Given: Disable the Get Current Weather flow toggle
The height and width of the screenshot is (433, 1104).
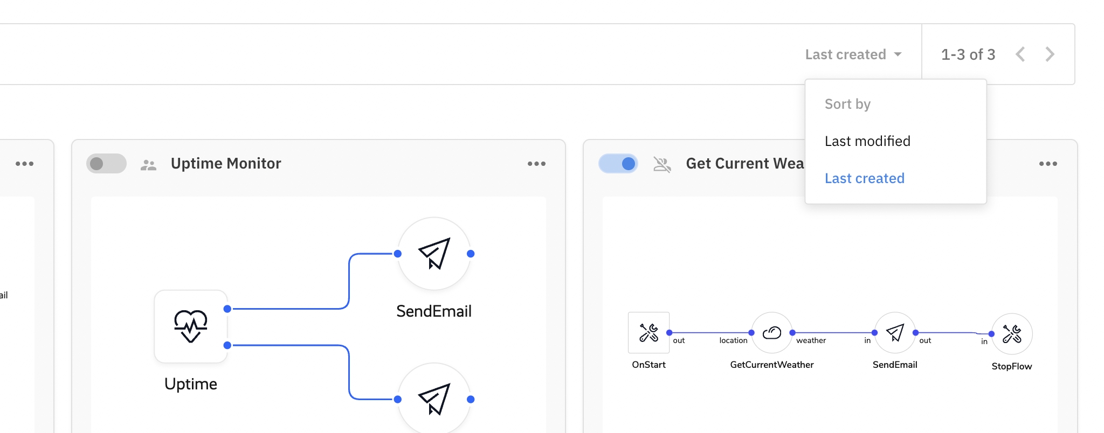Looking at the screenshot, I should coord(618,164).
